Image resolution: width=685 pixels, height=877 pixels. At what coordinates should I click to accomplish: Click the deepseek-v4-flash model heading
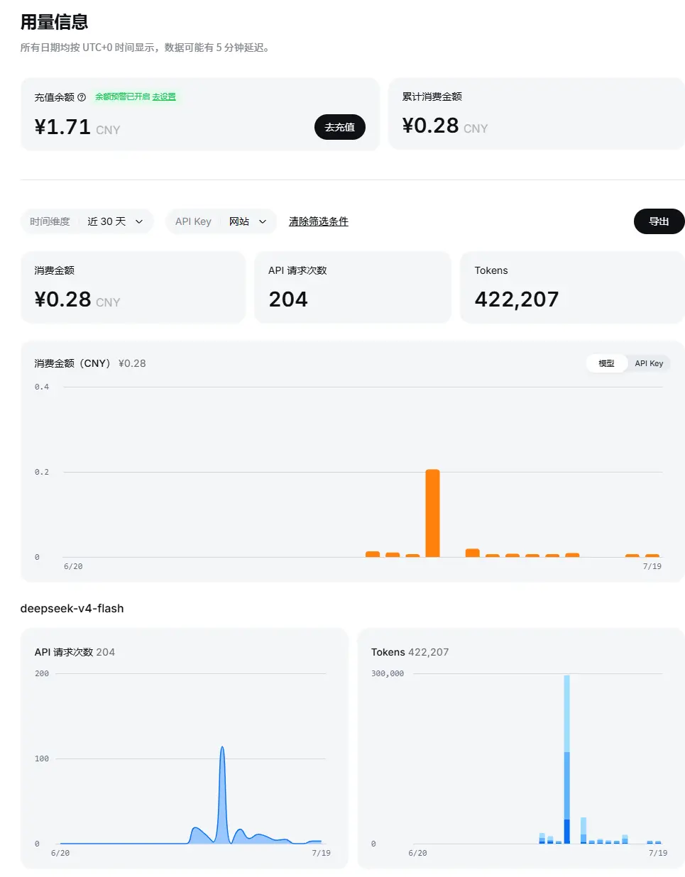tap(72, 608)
